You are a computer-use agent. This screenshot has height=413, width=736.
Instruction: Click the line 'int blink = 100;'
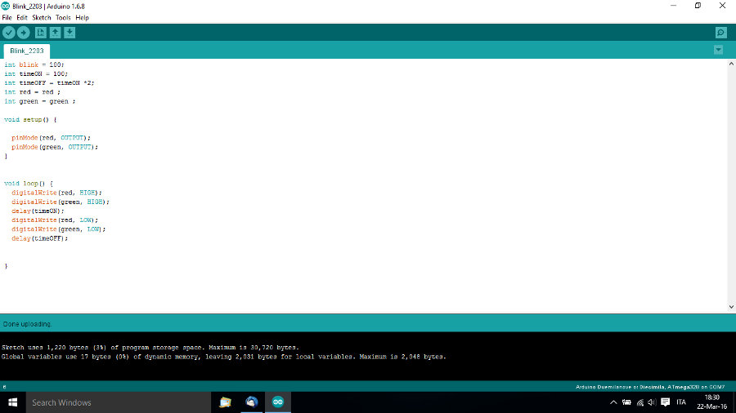tap(34, 64)
